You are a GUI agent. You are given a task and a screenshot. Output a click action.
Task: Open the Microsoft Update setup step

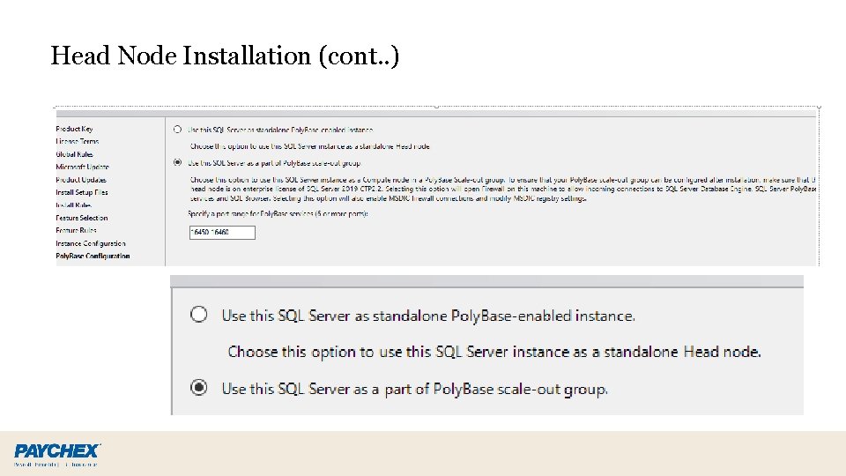(x=83, y=167)
